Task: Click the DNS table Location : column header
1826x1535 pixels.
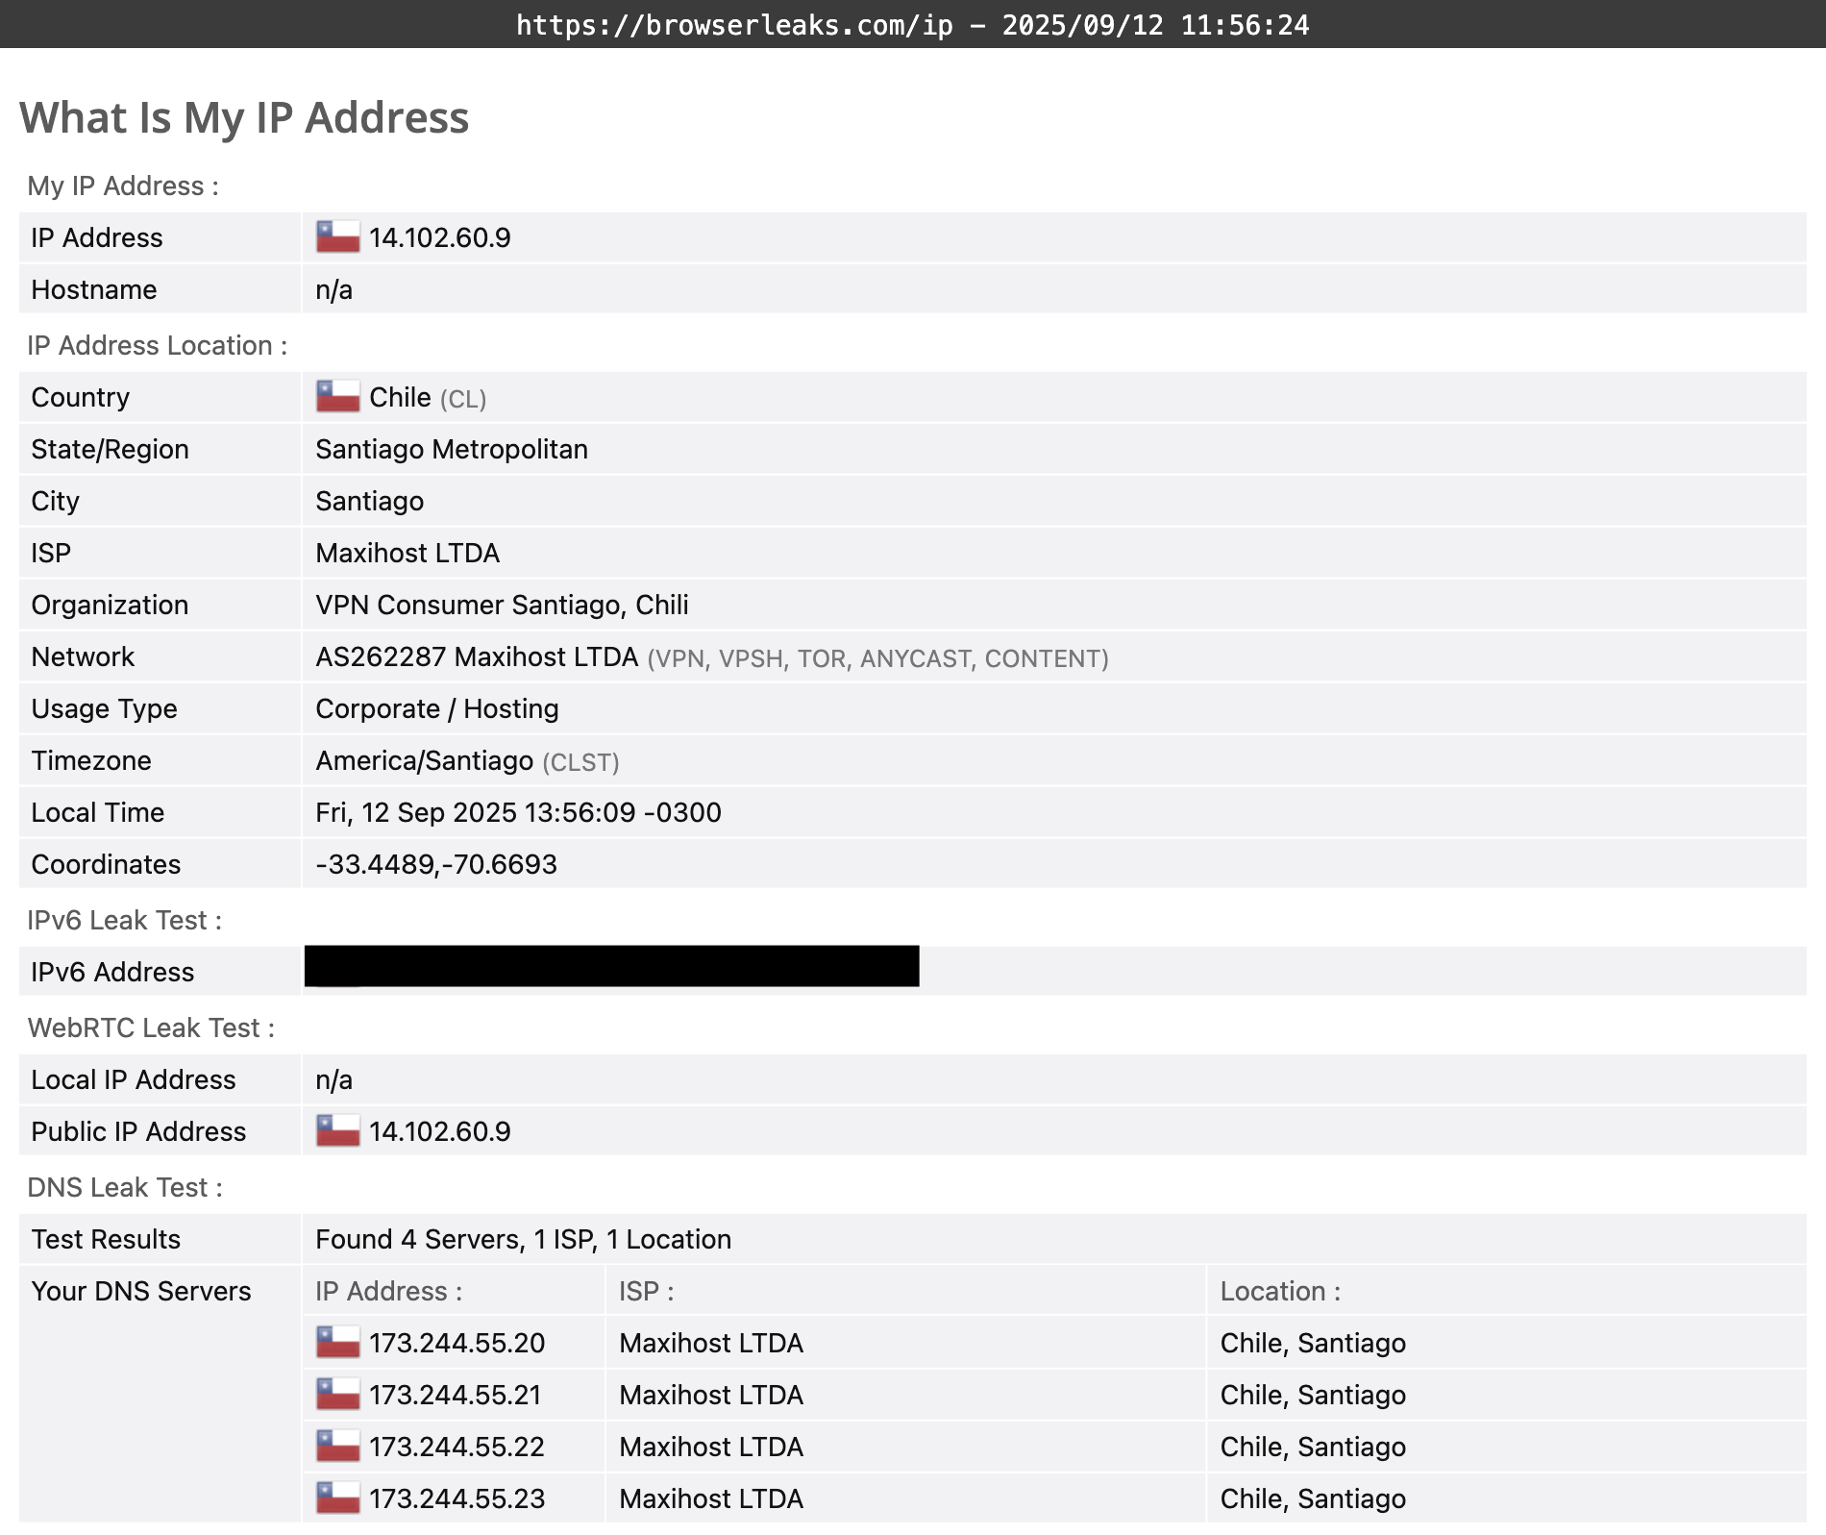Action: (1280, 1291)
